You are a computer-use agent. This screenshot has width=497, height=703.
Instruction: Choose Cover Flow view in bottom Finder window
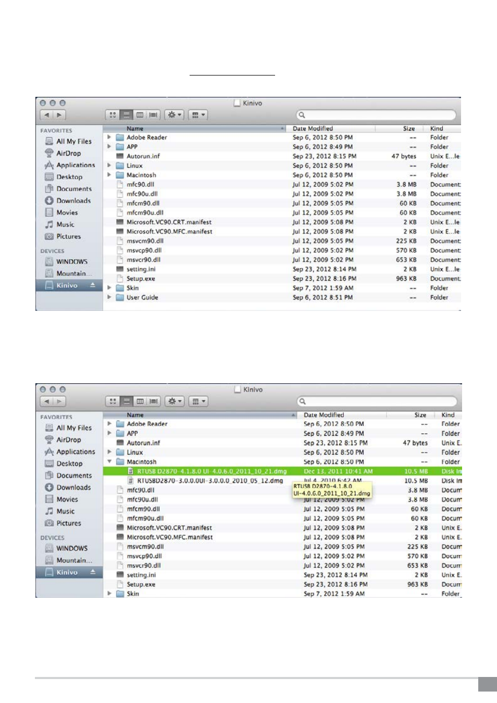[x=154, y=401]
